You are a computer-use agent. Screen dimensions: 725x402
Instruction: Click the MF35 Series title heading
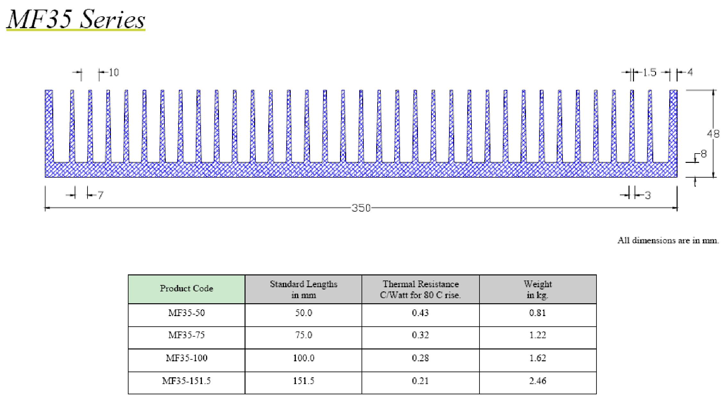coord(76,19)
